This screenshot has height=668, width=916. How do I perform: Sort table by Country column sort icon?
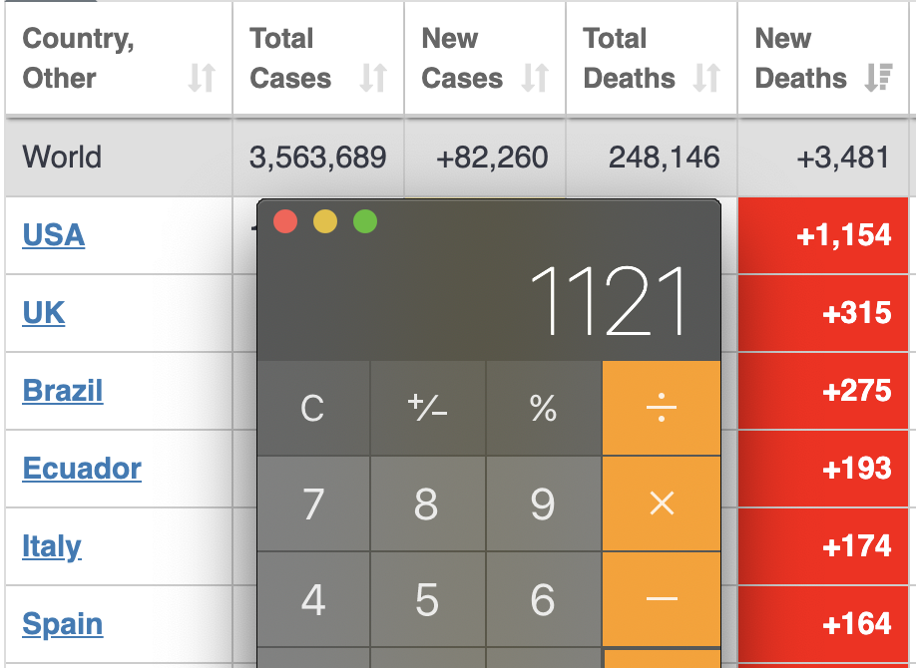202,78
